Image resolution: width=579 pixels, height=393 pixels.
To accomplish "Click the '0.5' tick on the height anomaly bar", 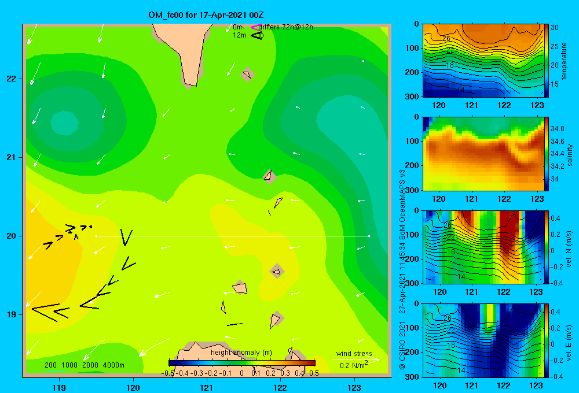I will [314, 373].
